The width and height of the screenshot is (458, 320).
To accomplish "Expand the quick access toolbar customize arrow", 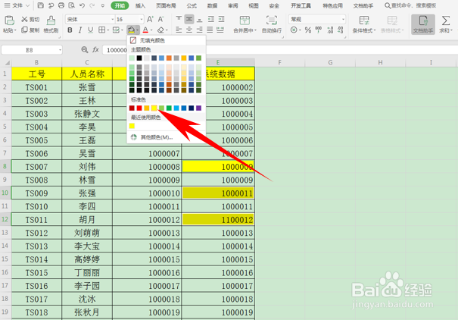I will [x=102, y=5].
